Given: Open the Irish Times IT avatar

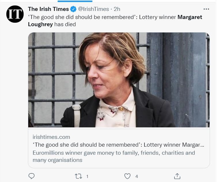Looking at the screenshot, I should (x=15, y=14).
